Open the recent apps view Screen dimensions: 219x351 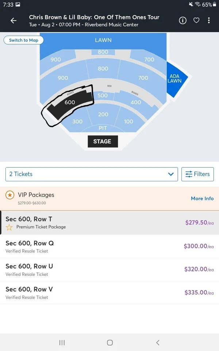point(62,343)
